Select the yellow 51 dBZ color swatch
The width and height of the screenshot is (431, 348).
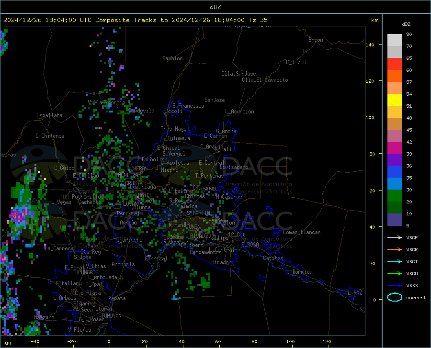click(x=395, y=100)
